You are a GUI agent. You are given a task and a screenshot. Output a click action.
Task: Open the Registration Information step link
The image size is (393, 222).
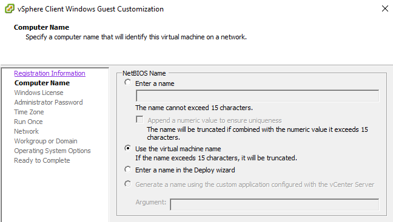coord(50,73)
